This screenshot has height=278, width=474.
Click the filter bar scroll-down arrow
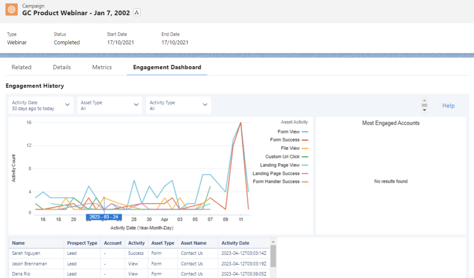424,110
